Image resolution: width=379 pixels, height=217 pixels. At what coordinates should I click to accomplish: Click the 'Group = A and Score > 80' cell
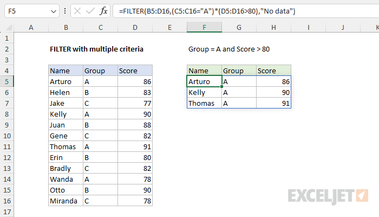[229, 49]
